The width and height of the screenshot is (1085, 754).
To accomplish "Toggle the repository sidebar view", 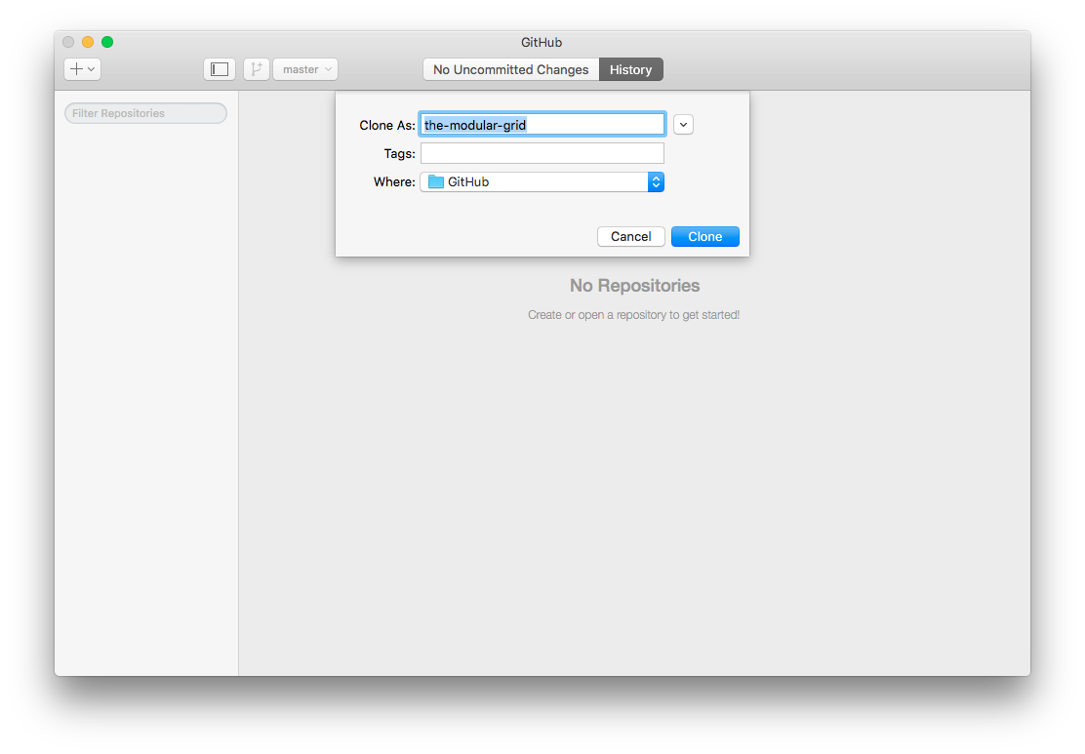I will click(x=220, y=69).
